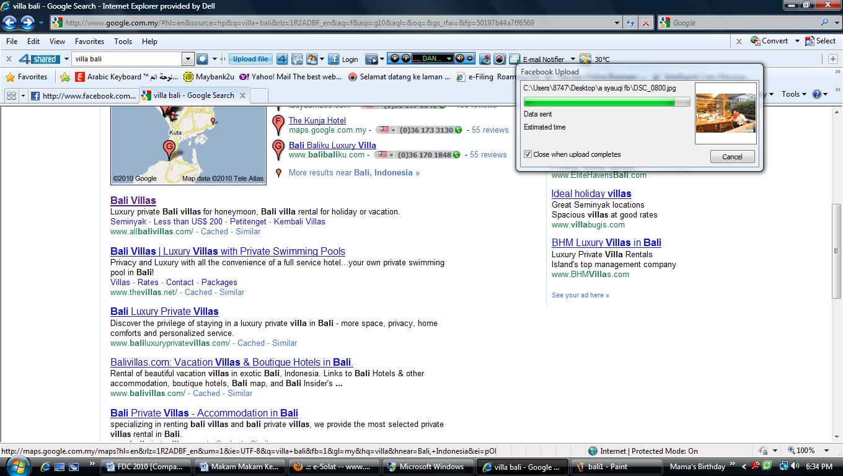Click the blue 4 icon next to Upload file
Screen dimensions: 843x476
point(282,59)
